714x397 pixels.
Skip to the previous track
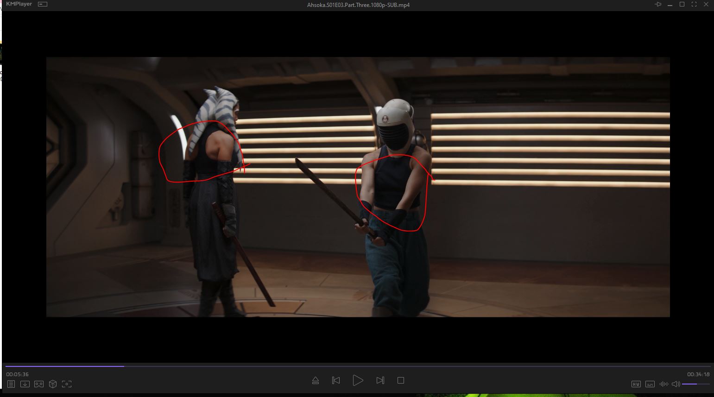(336, 380)
